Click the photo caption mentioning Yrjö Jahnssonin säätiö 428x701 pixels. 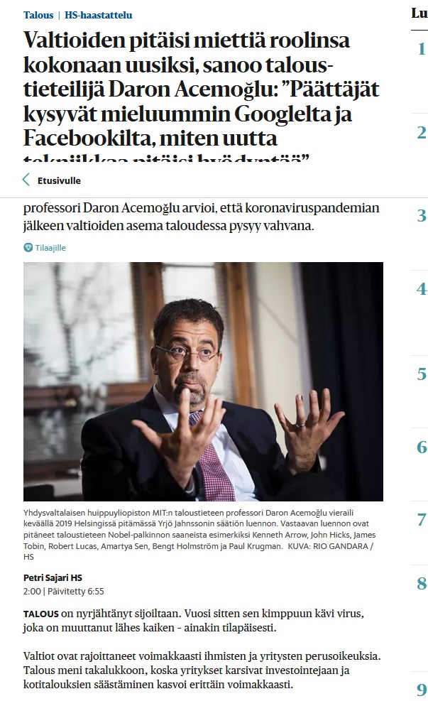click(199, 535)
